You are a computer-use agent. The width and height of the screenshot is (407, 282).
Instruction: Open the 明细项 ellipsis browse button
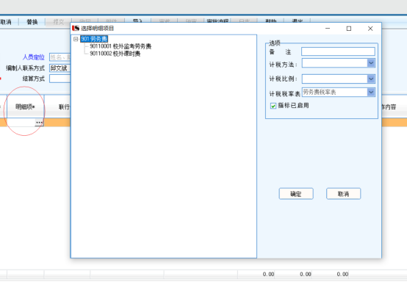(x=39, y=122)
